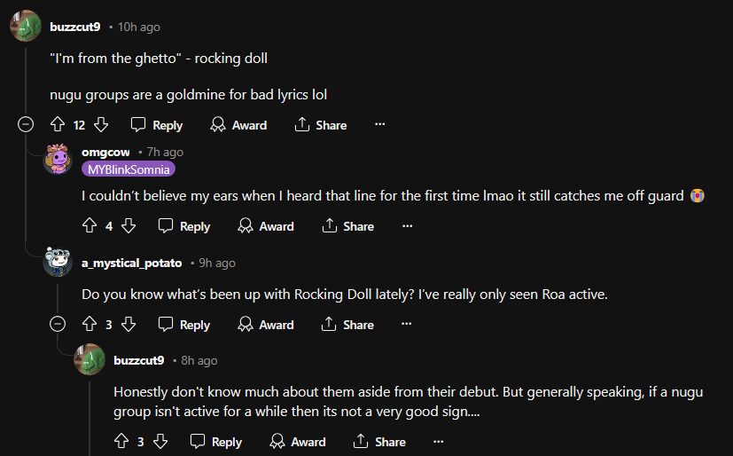Open more options on buzzcut9's top comment
Image resolution: width=733 pixels, height=456 pixels.
(379, 125)
